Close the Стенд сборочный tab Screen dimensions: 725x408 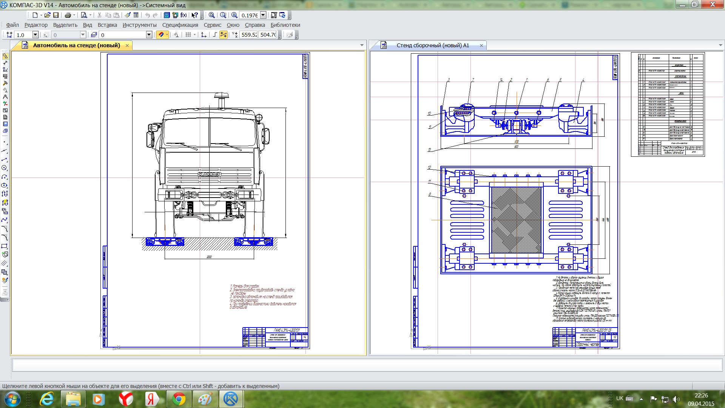click(x=481, y=45)
